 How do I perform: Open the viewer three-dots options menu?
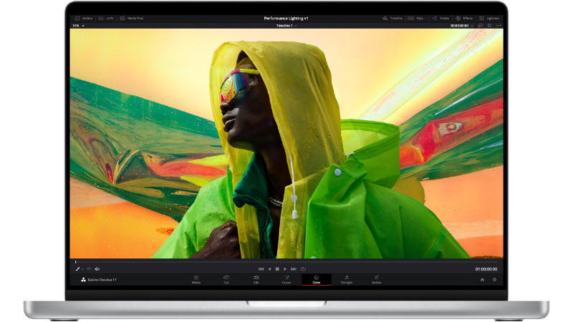tap(499, 26)
